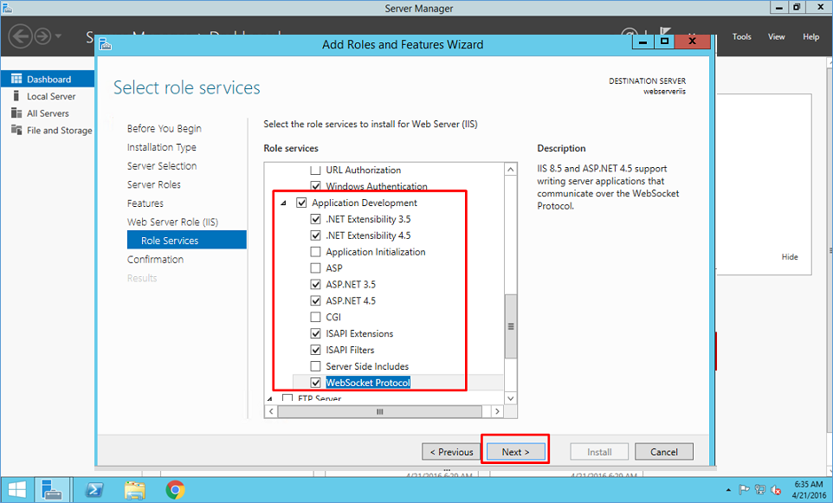The width and height of the screenshot is (833, 503).
Task: Select the 'ISAPI Extensions' label in the list
Action: [359, 333]
